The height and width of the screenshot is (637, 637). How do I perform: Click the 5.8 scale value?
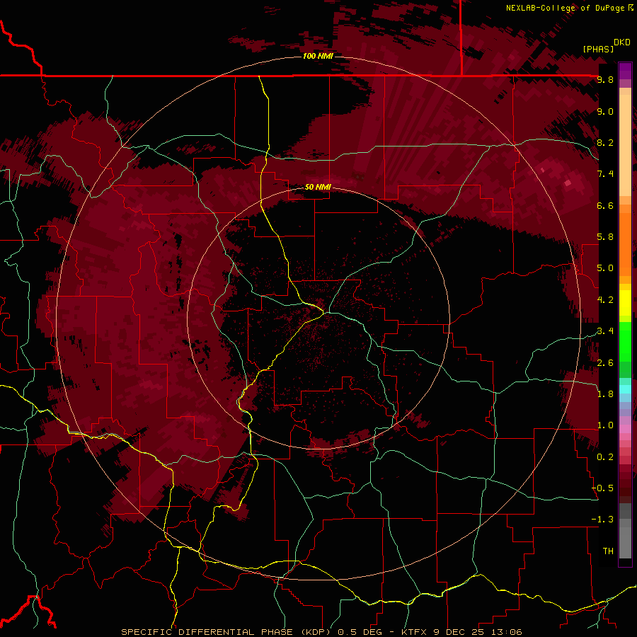coord(605,237)
